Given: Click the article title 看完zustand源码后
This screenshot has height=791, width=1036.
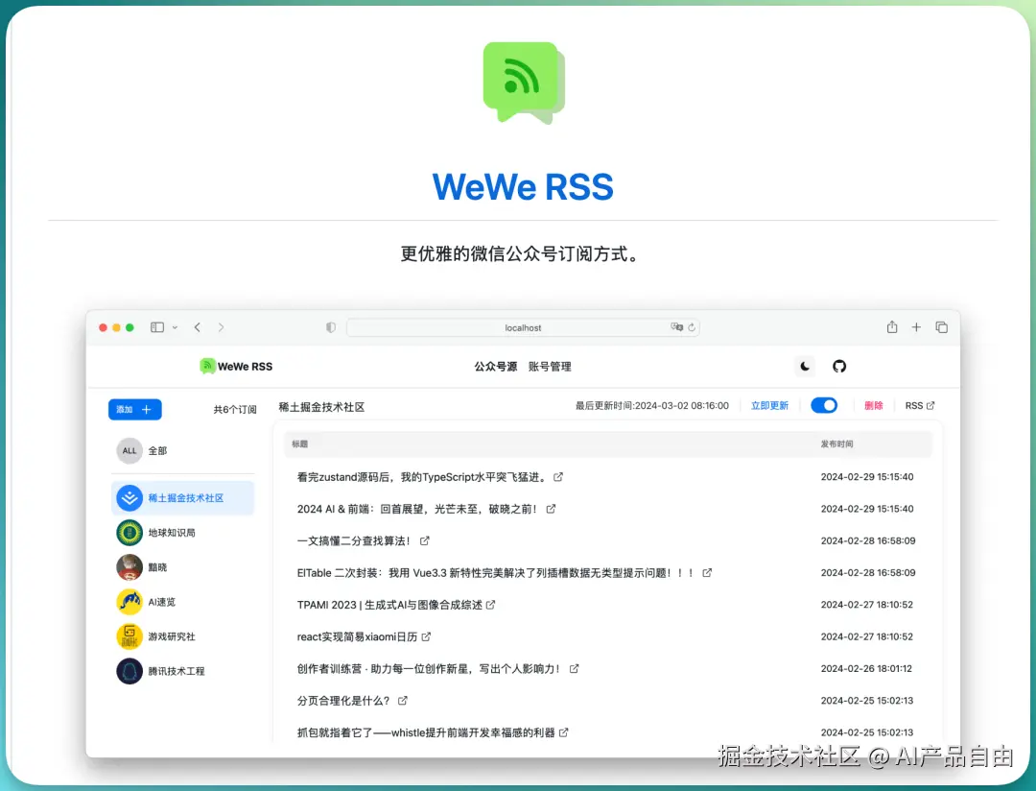Looking at the screenshot, I should point(422,477).
